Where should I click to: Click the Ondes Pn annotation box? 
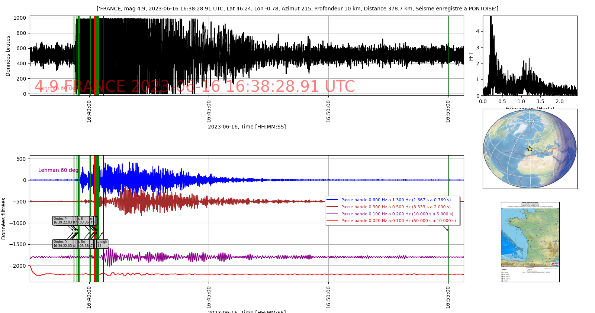pos(63,244)
